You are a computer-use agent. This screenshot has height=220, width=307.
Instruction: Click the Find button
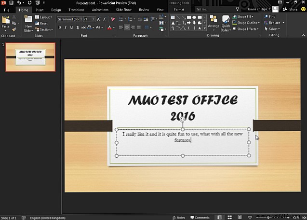coord(270,16)
